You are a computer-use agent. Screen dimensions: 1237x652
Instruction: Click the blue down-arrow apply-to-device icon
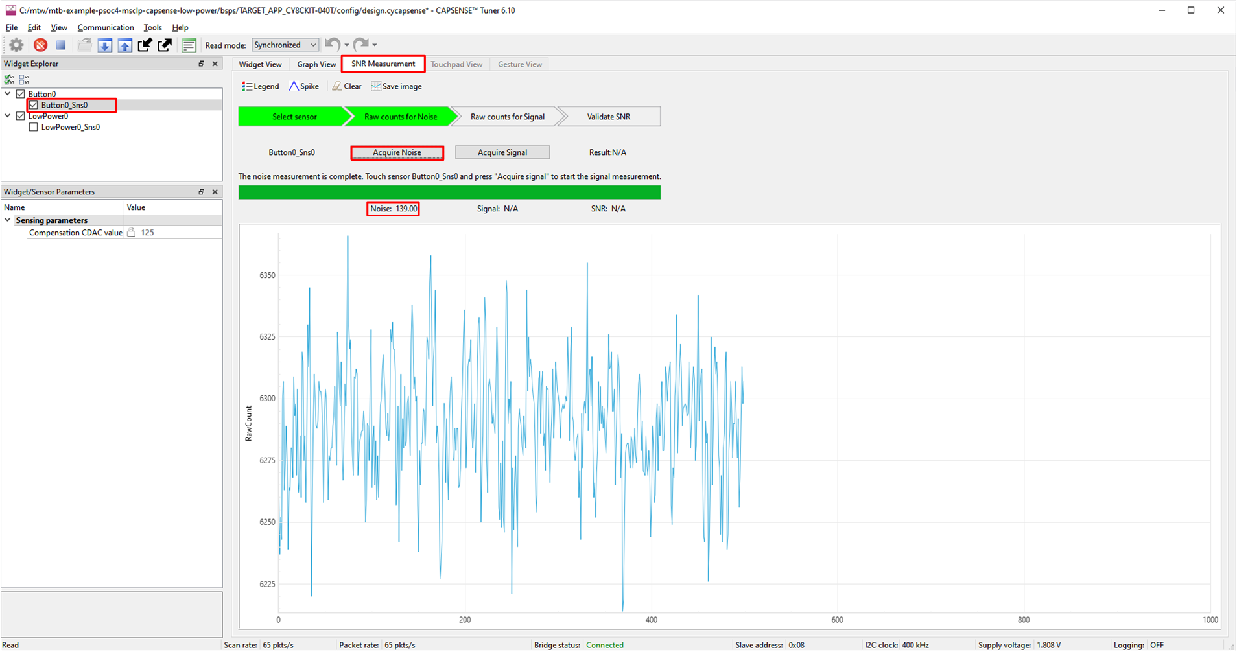tap(104, 45)
